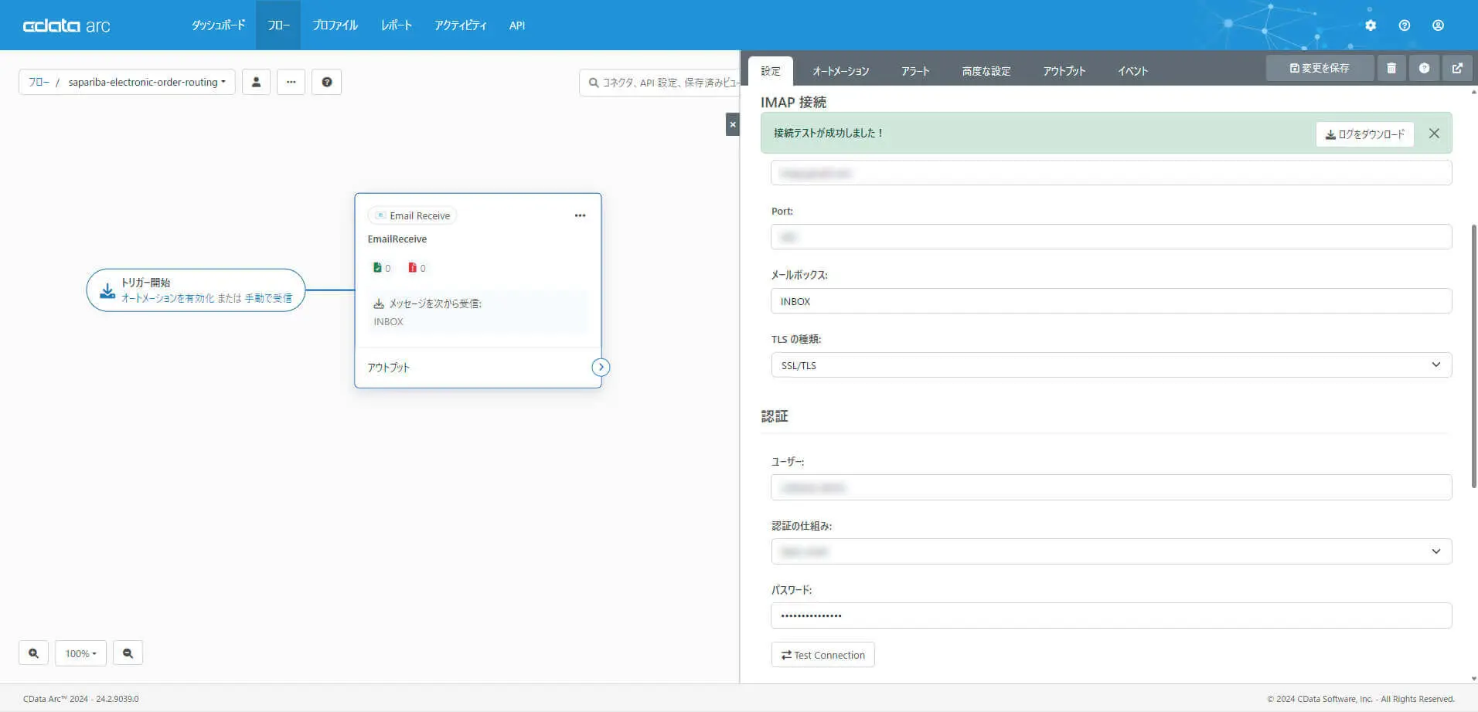Click the Test Connection button

tap(822, 655)
